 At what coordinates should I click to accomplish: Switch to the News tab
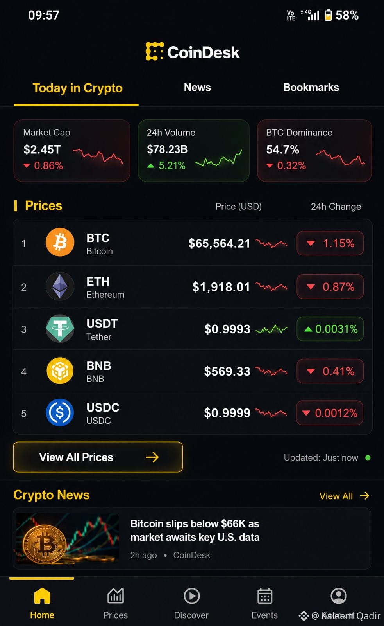[197, 87]
